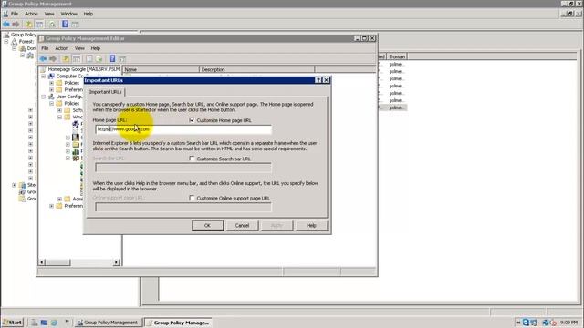584x328 pixels.
Task: Click the question mark help button in Important URLs title bar
Action: (x=318, y=80)
